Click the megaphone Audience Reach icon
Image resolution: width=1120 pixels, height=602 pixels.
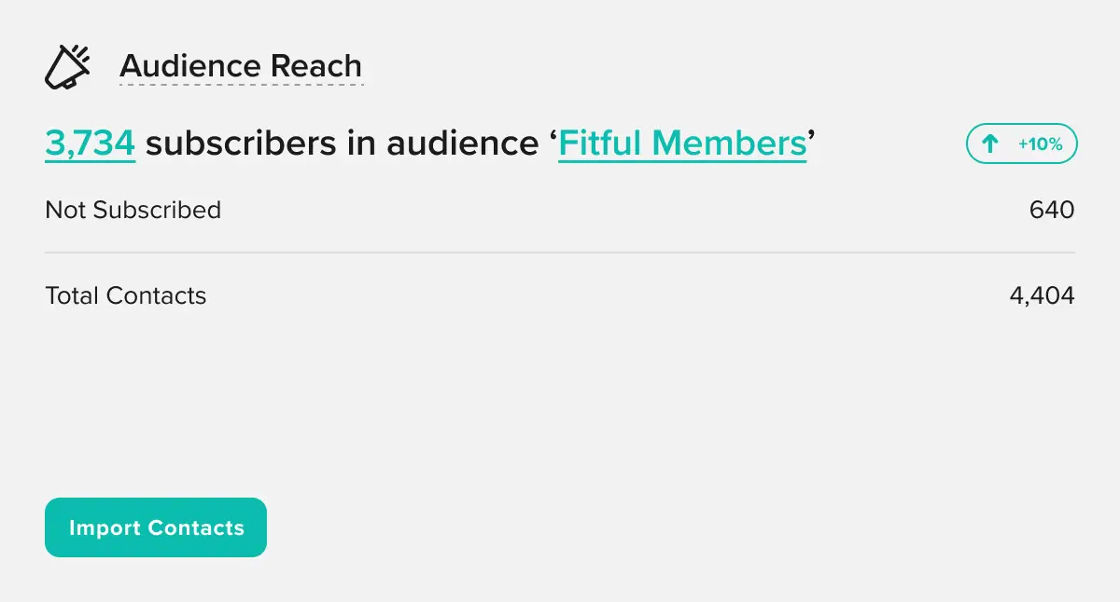coord(68,67)
